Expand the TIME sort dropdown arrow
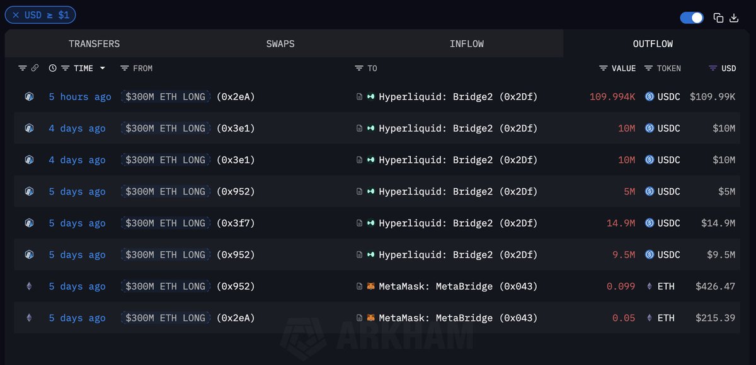This screenshot has width=756, height=365. click(x=103, y=68)
